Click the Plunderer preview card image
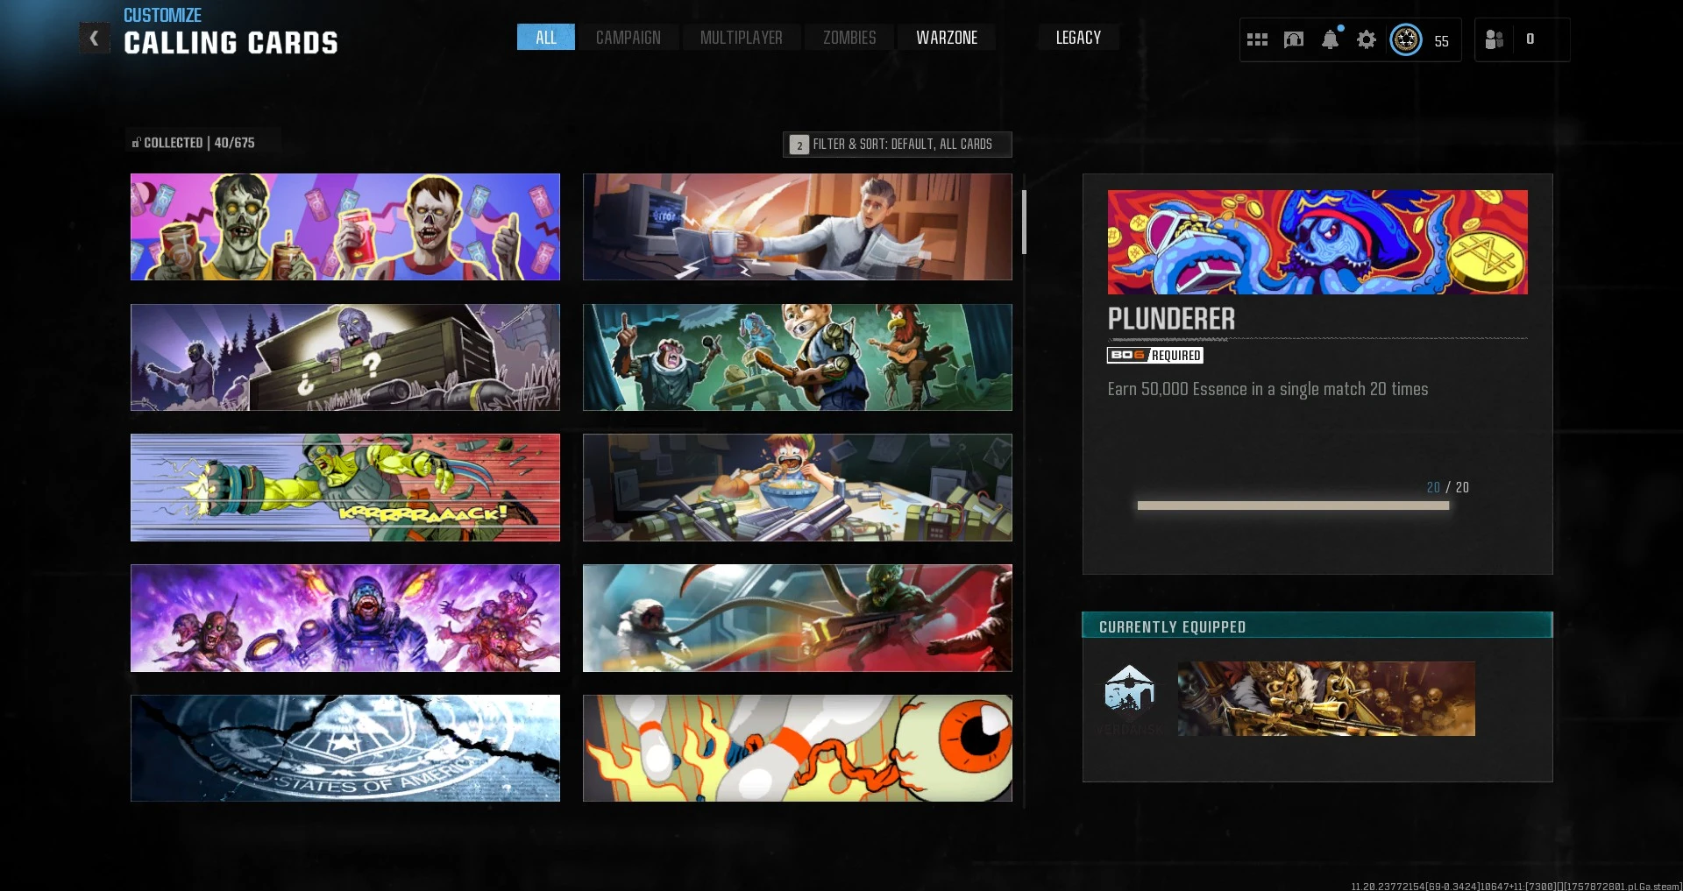Viewport: 1683px width, 891px height. tap(1317, 242)
